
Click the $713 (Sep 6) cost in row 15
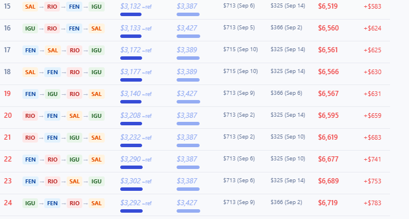click(x=239, y=6)
